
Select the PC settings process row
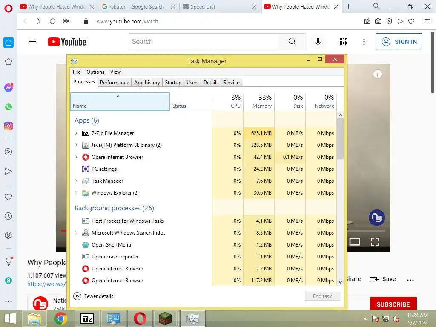(204, 169)
